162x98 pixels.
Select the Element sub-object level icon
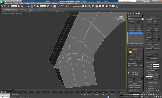pyautogui.click(x=140, y=52)
